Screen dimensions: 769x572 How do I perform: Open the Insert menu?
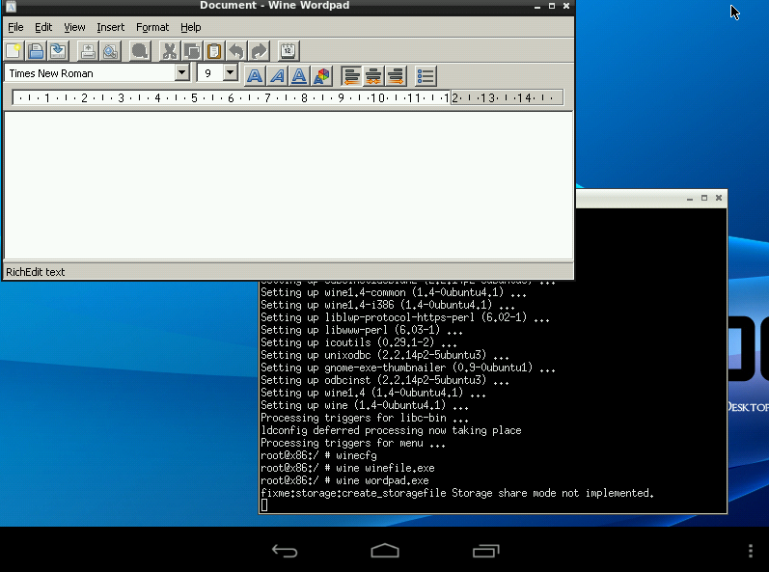[x=110, y=27]
